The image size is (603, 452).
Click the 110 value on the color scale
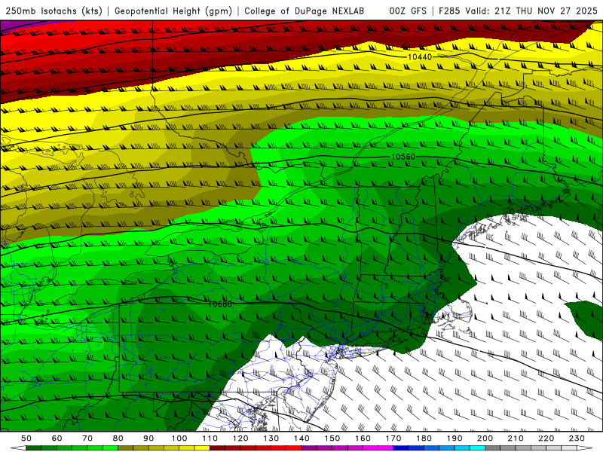click(210, 438)
